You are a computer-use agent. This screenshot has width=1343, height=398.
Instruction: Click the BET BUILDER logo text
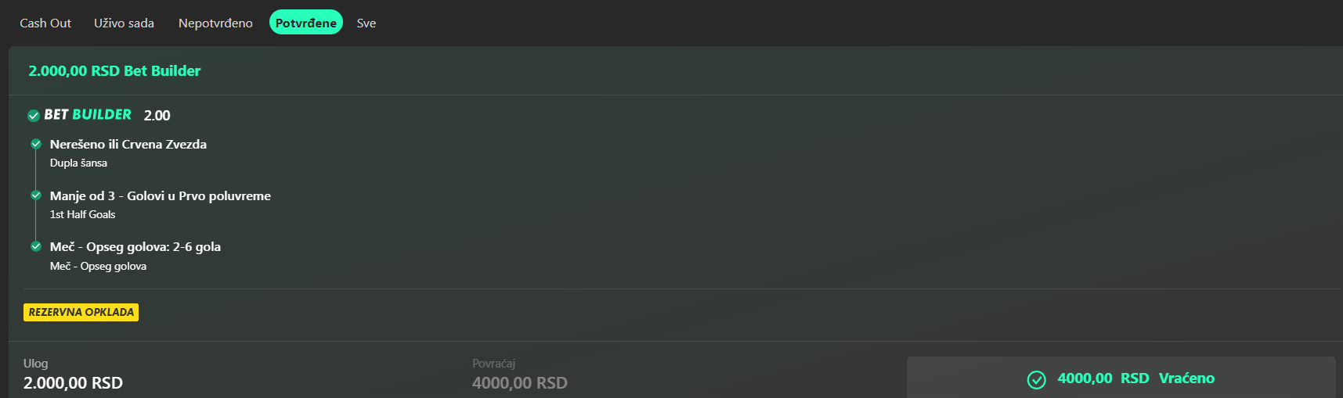(88, 114)
